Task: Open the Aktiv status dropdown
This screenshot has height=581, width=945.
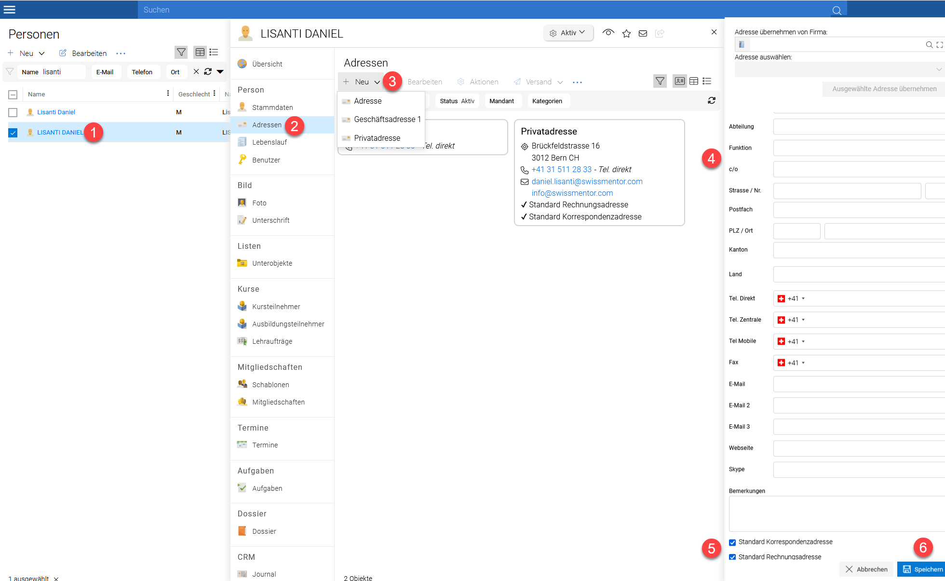Action: (x=568, y=33)
